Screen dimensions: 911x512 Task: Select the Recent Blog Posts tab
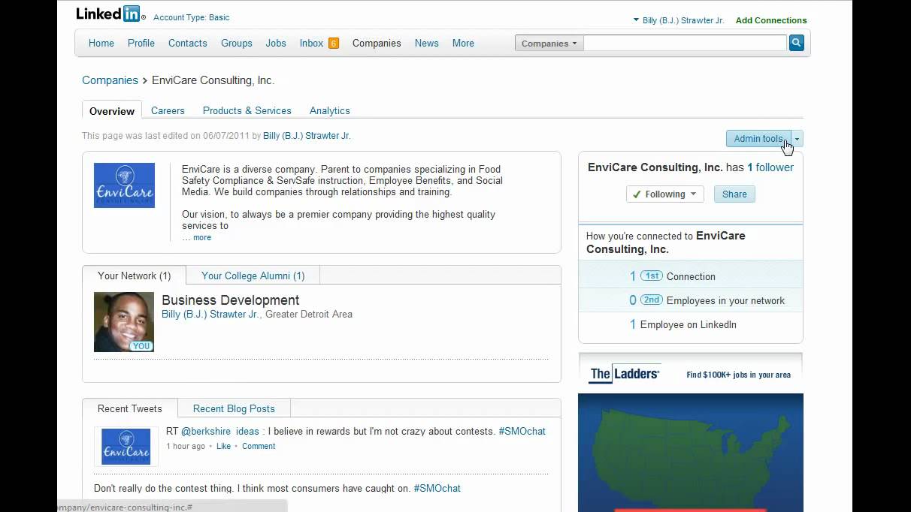coord(234,408)
